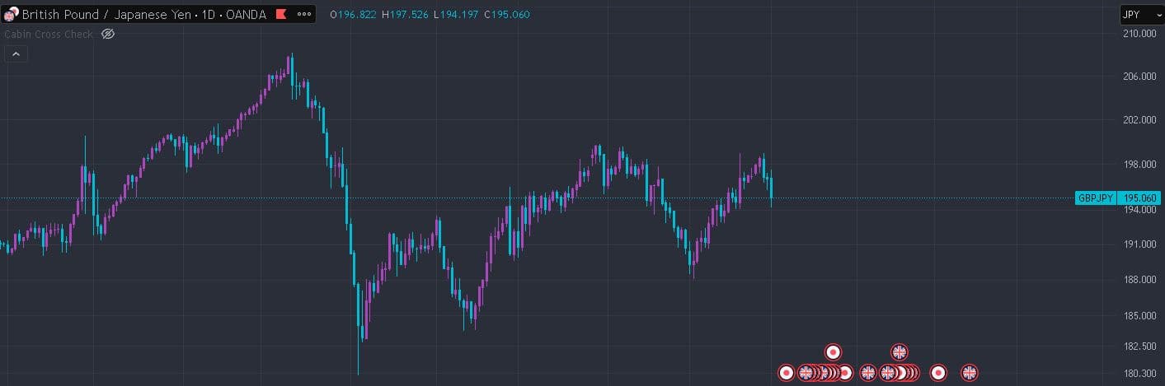The width and height of the screenshot is (1165, 386).
Task: Click the raised UK event marker above the row
Action: [x=899, y=352]
